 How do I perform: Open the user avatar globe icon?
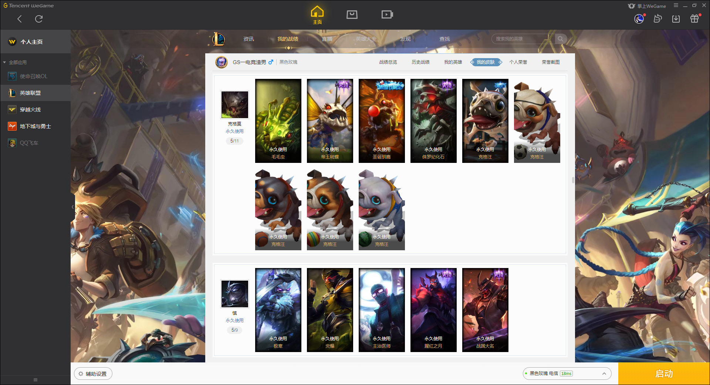point(639,19)
